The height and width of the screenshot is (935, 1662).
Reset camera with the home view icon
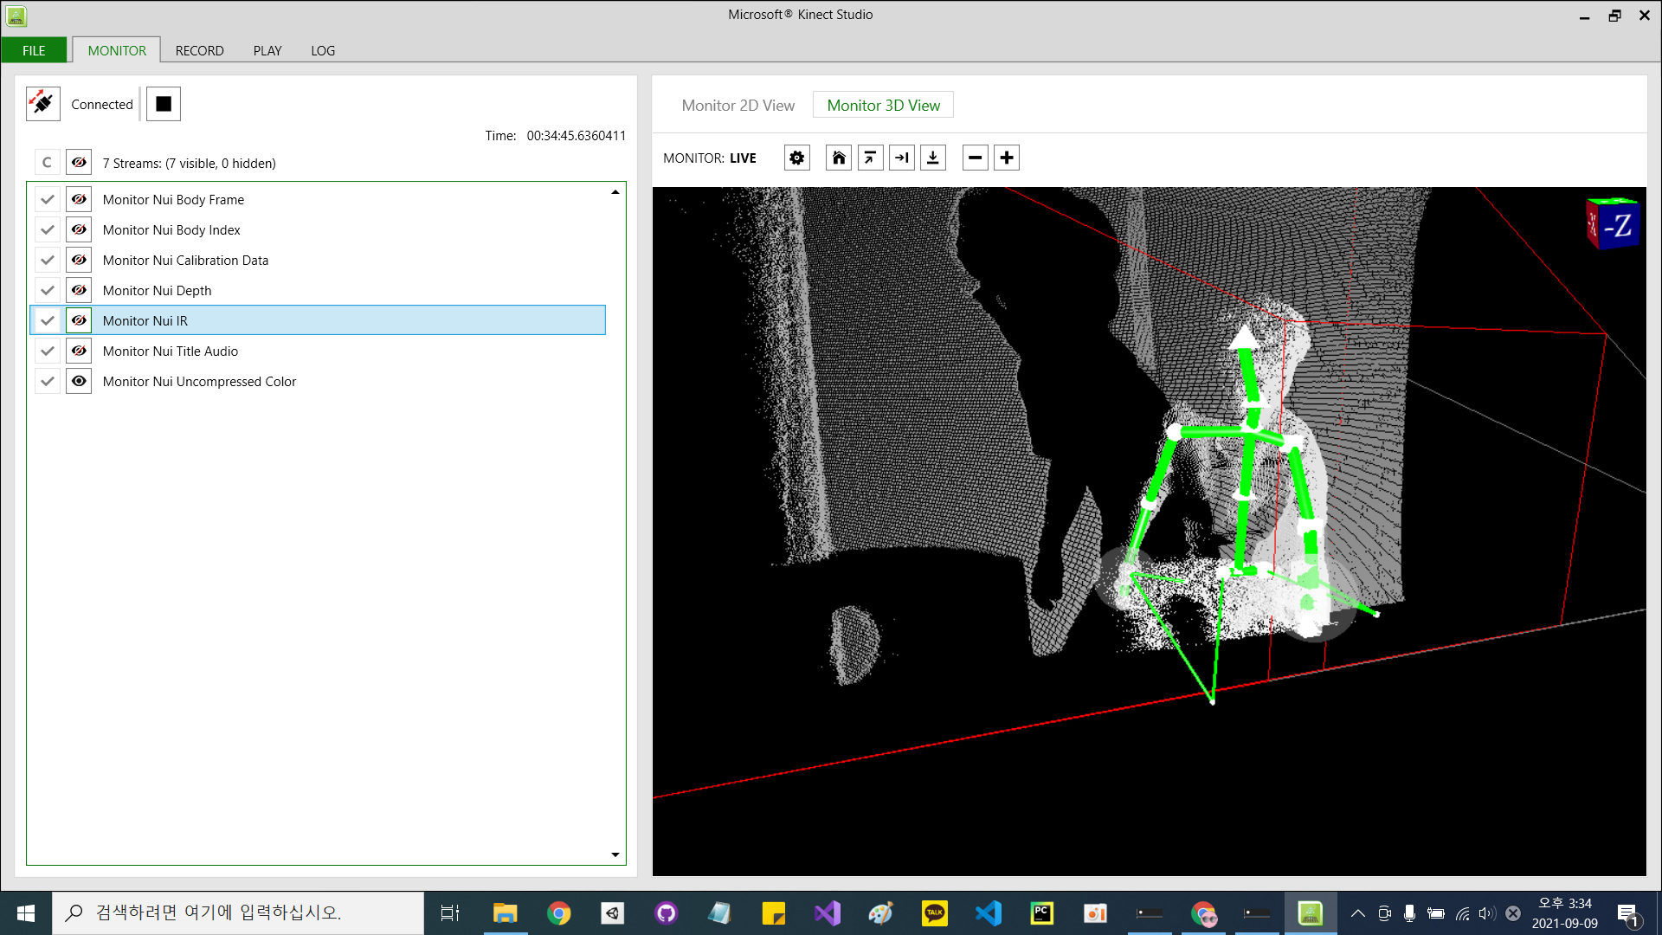[x=838, y=158]
